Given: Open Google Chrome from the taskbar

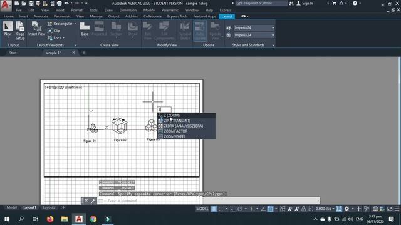Looking at the screenshot, I should click(93, 219).
